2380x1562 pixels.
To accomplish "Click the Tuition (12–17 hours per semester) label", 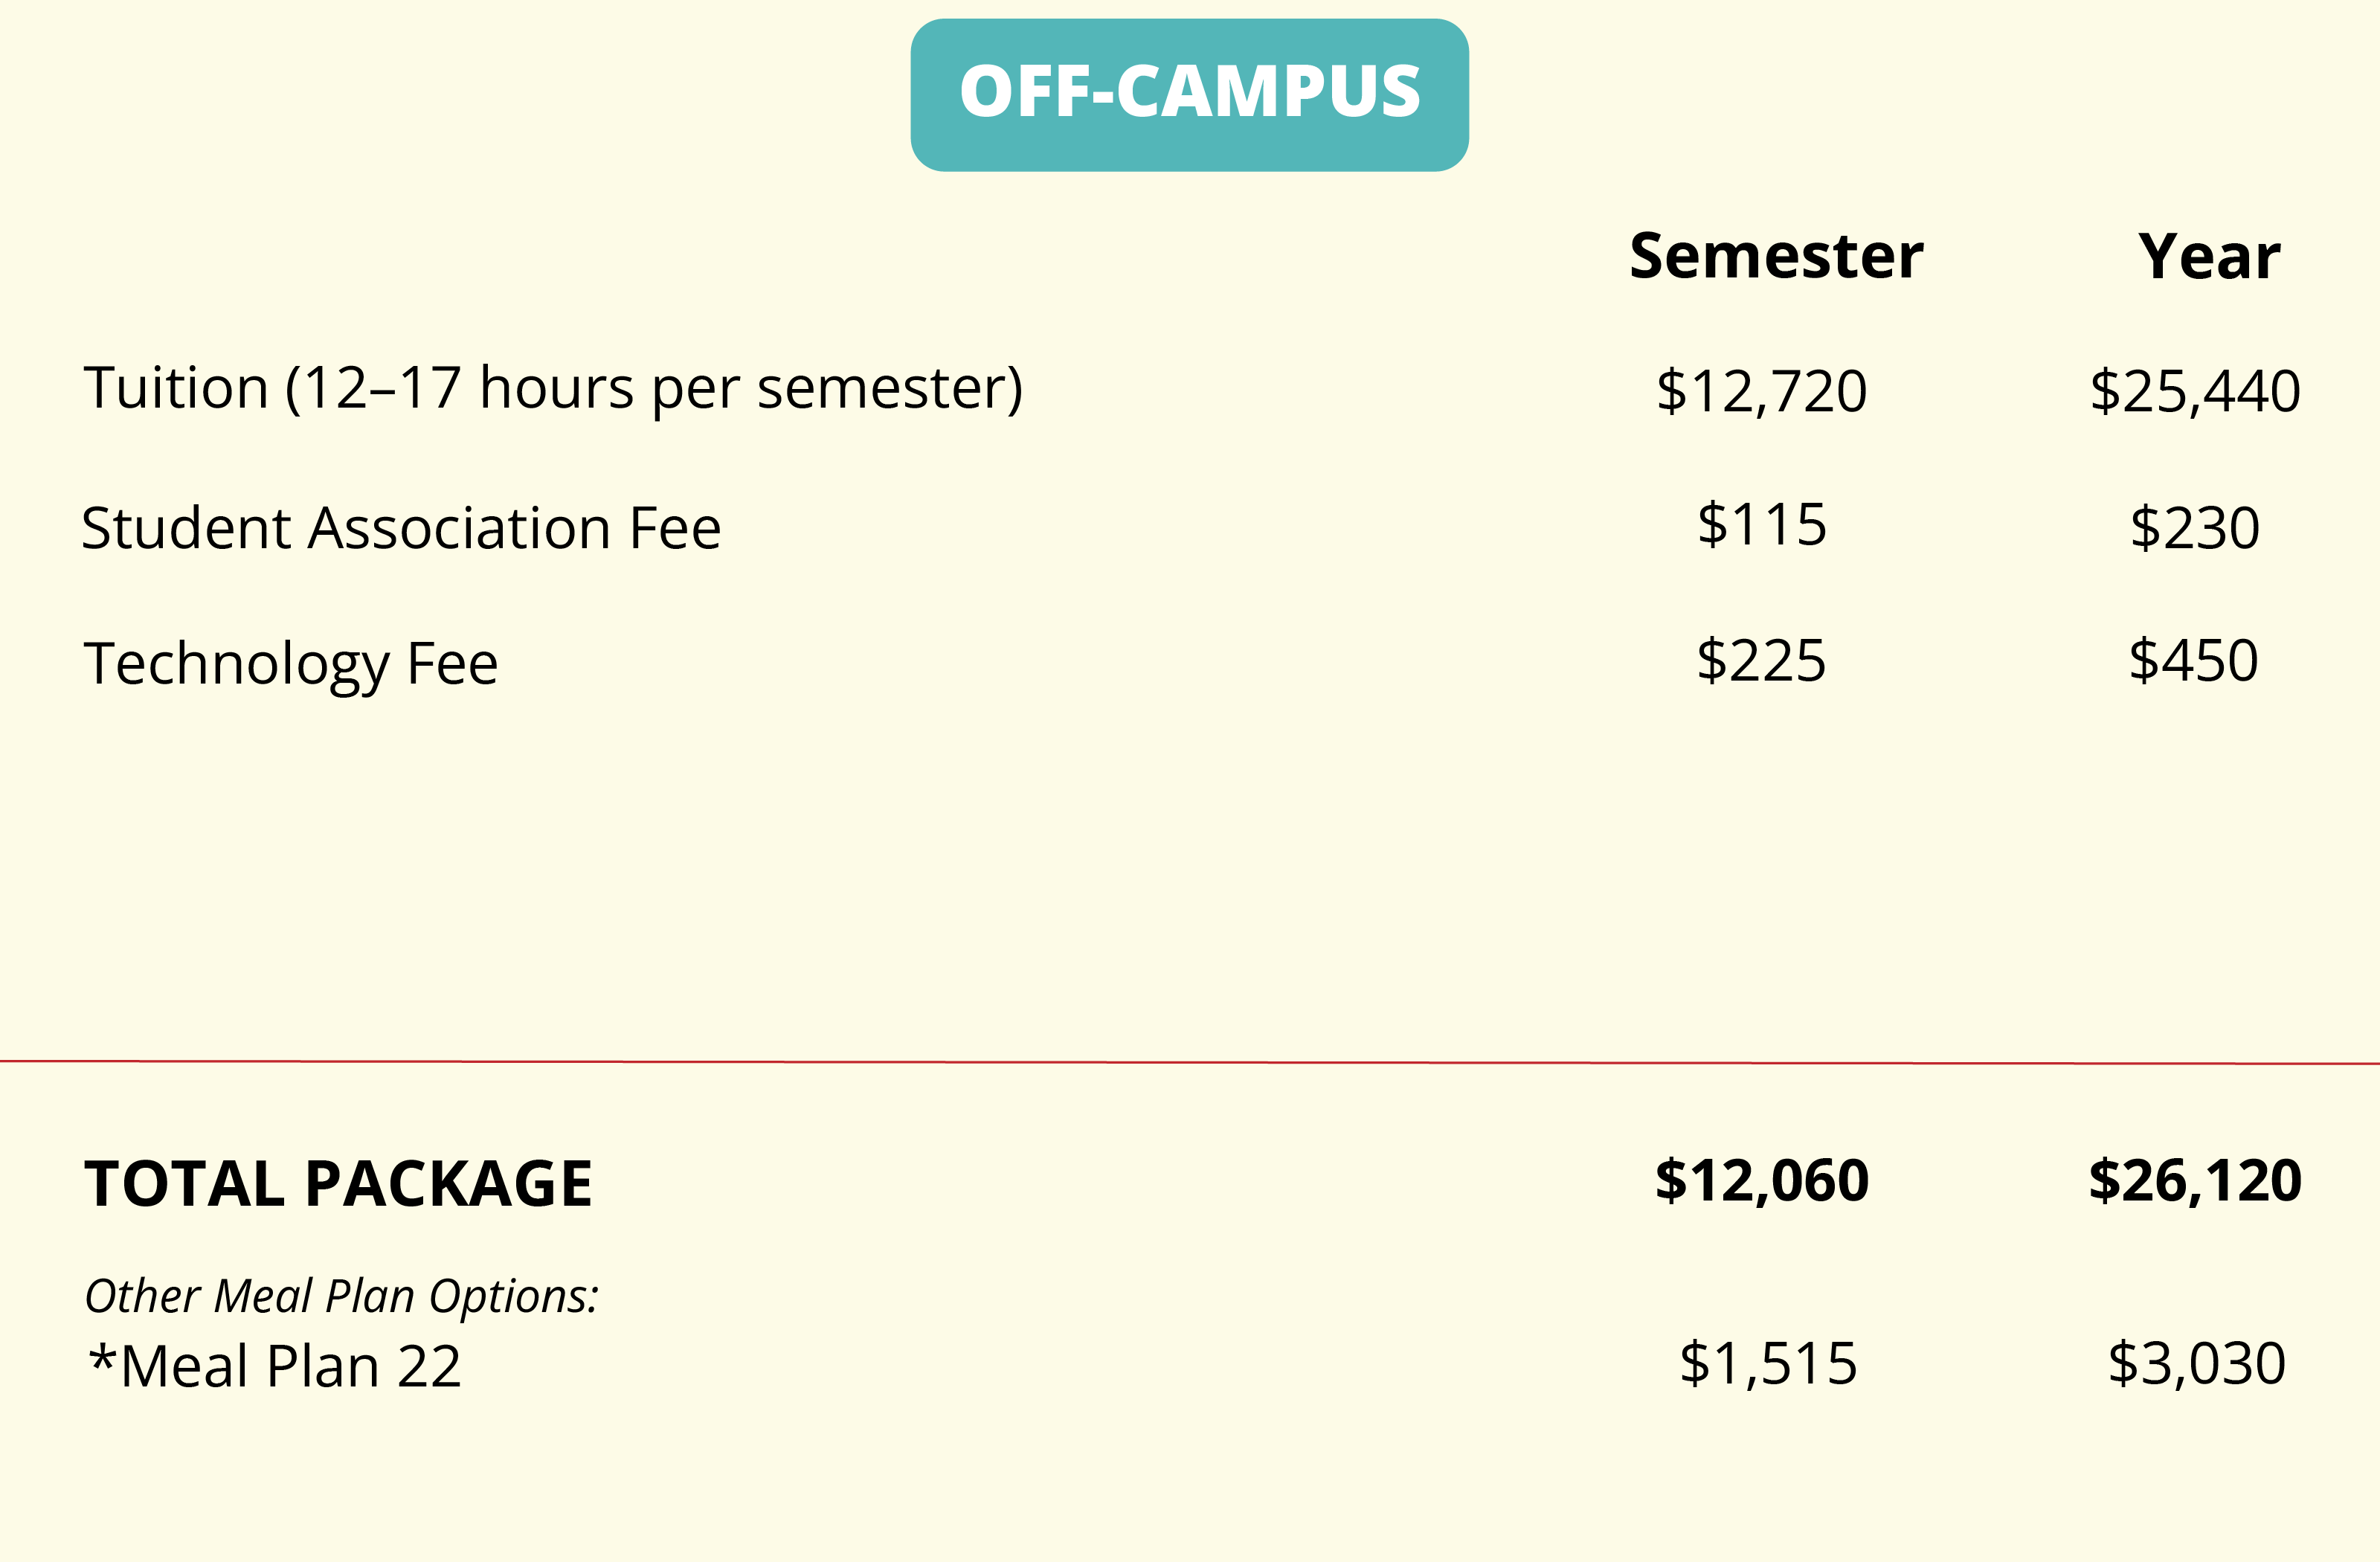I will pyautogui.click(x=553, y=389).
